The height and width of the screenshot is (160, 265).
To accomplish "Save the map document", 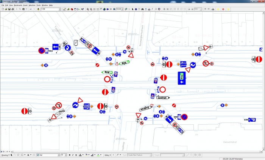I will click(x=8, y=9).
